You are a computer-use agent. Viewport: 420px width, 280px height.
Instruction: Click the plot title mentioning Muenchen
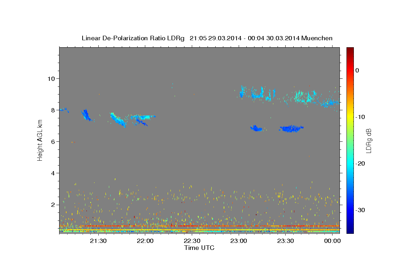click(x=207, y=38)
